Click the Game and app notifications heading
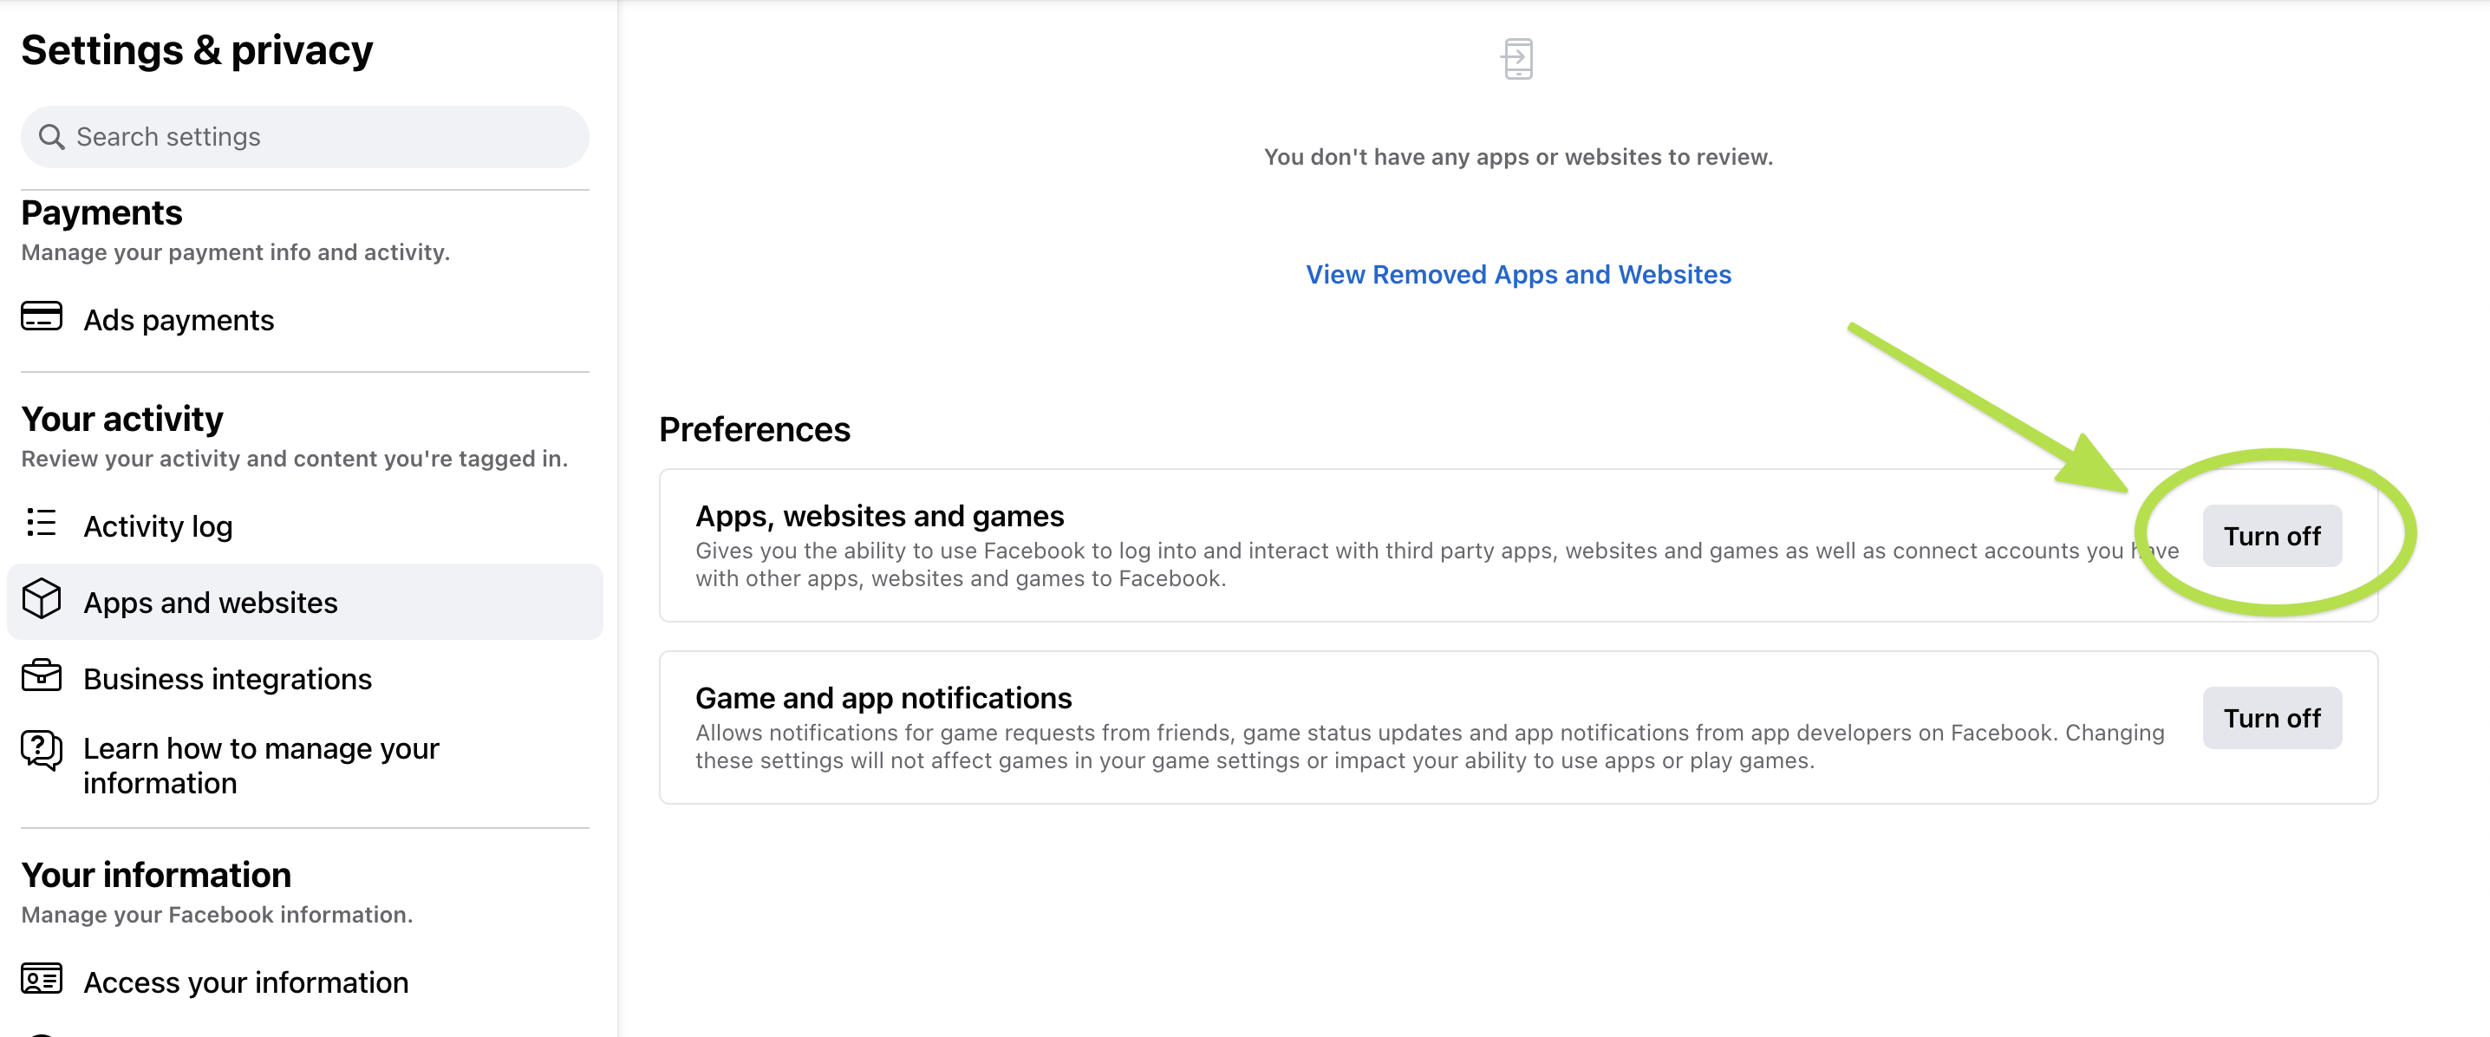Image resolution: width=2490 pixels, height=1037 pixels. tap(883, 698)
